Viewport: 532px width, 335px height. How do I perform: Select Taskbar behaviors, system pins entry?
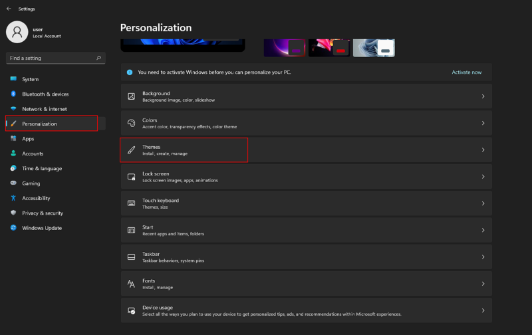(307, 257)
